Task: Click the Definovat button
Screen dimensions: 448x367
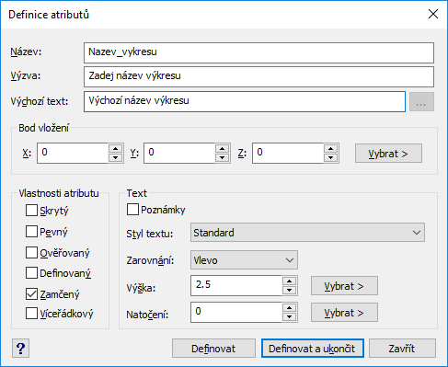Action: click(213, 349)
